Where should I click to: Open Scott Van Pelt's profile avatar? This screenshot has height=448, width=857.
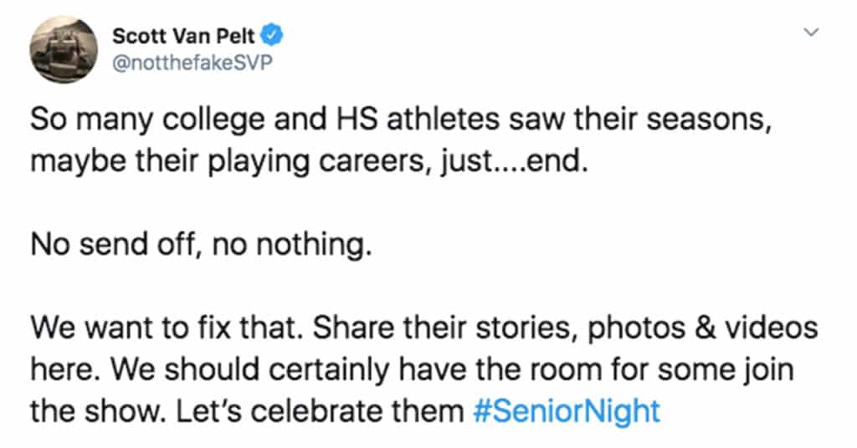point(64,49)
